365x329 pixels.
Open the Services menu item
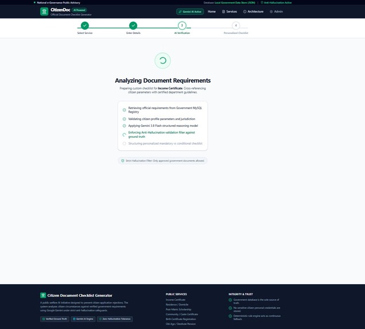tap(230, 11)
